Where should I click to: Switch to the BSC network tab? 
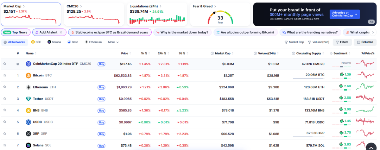point(36,42)
